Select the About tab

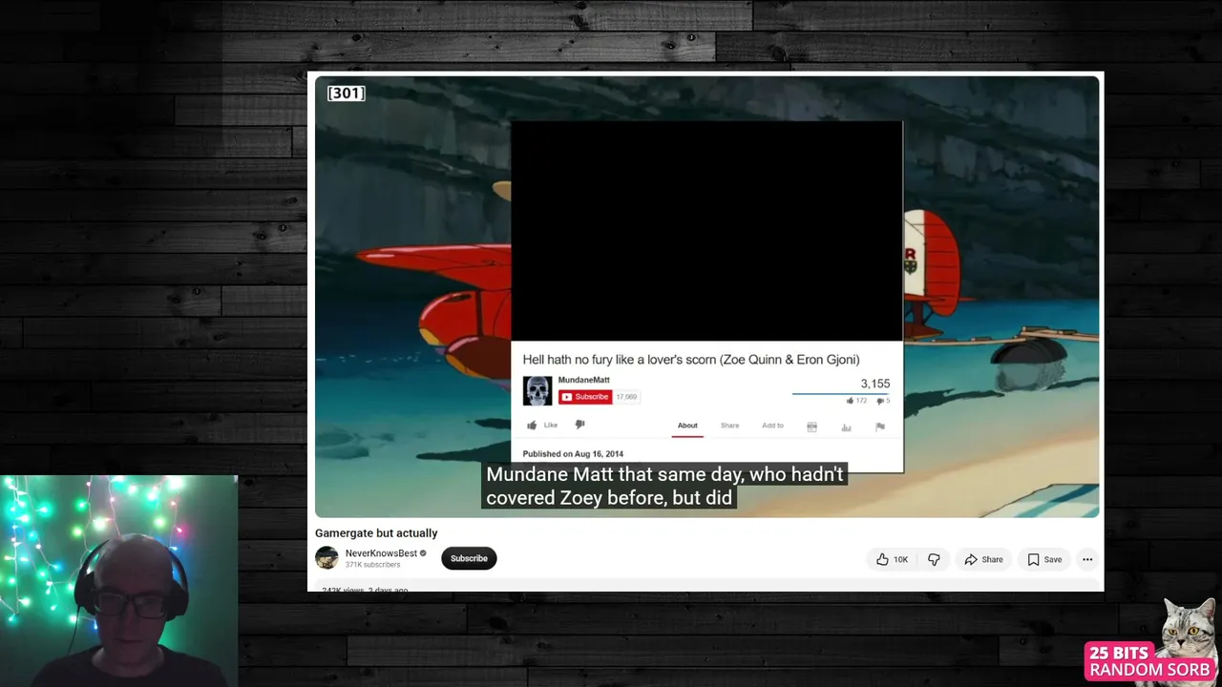point(687,426)
